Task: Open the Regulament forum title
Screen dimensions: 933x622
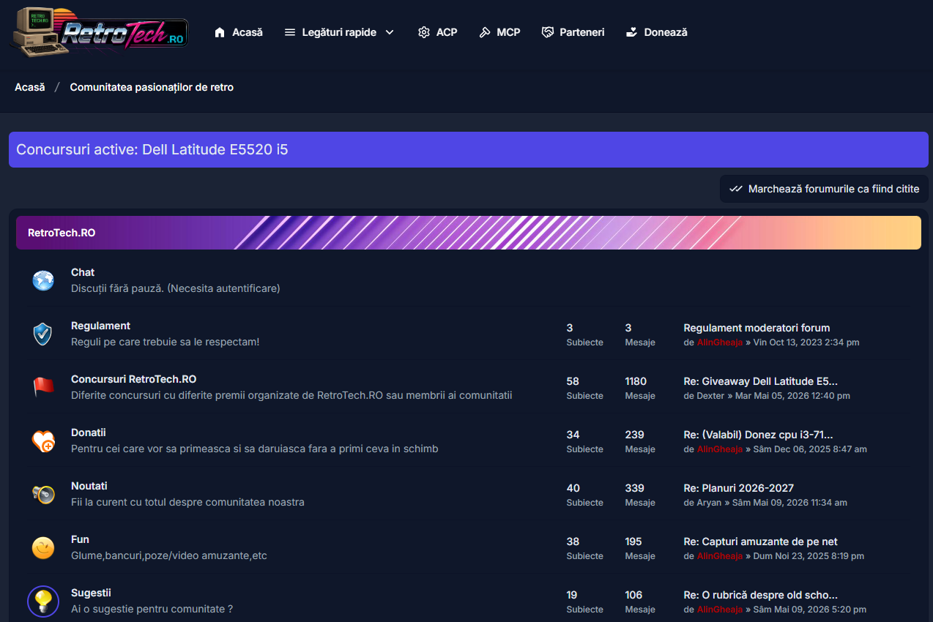Action: point(100,326)
